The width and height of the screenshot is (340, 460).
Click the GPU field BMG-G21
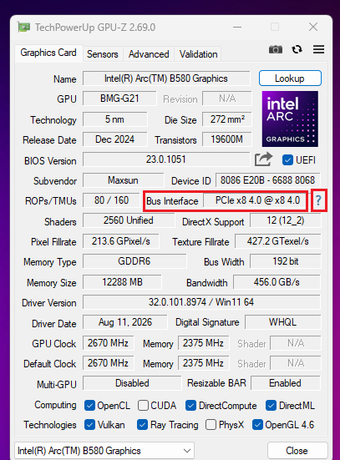119,99
